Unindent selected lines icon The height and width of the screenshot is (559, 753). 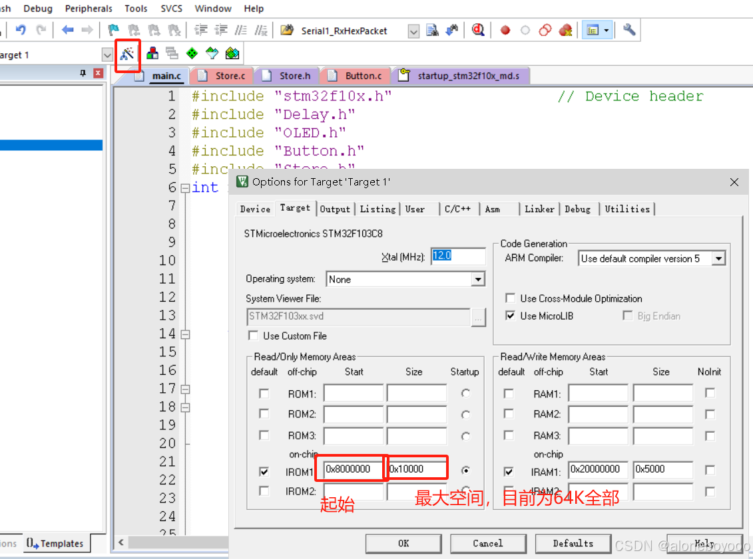click(221, 30)
